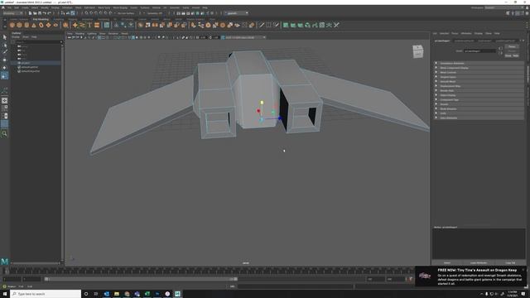Select pCube1 in the Outliner
530x298 pixels.
point(26,63)
